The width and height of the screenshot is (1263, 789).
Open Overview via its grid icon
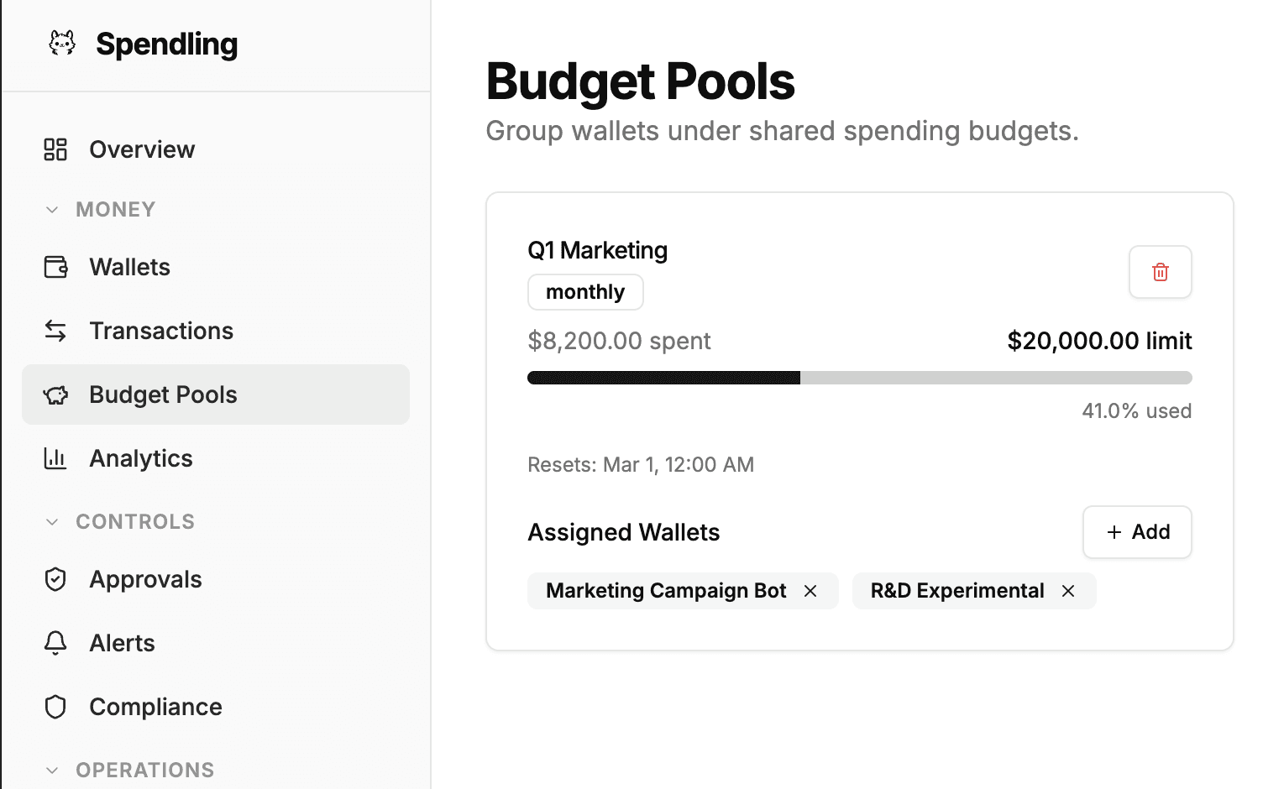click(55, 149)
